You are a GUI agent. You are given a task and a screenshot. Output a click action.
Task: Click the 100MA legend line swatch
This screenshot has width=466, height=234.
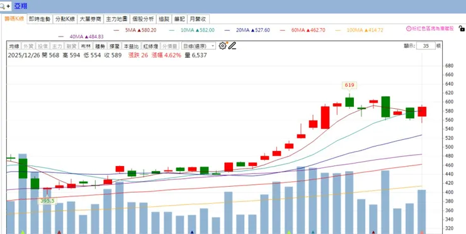[338, 30]
